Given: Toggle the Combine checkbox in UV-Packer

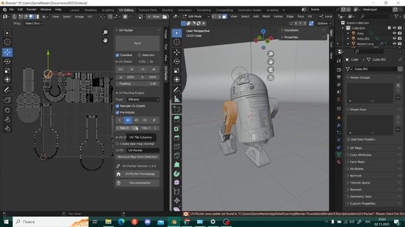Looking at the screenshot, I should [118, 55].
